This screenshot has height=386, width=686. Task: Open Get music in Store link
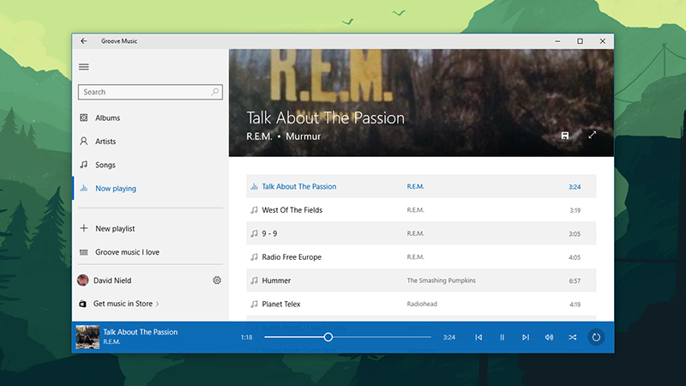pos(125,304)
